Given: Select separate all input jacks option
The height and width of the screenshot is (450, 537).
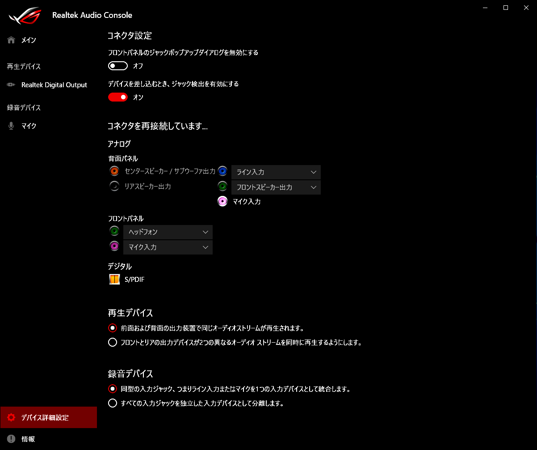Looking at the screenshot, I should point(113,403).
